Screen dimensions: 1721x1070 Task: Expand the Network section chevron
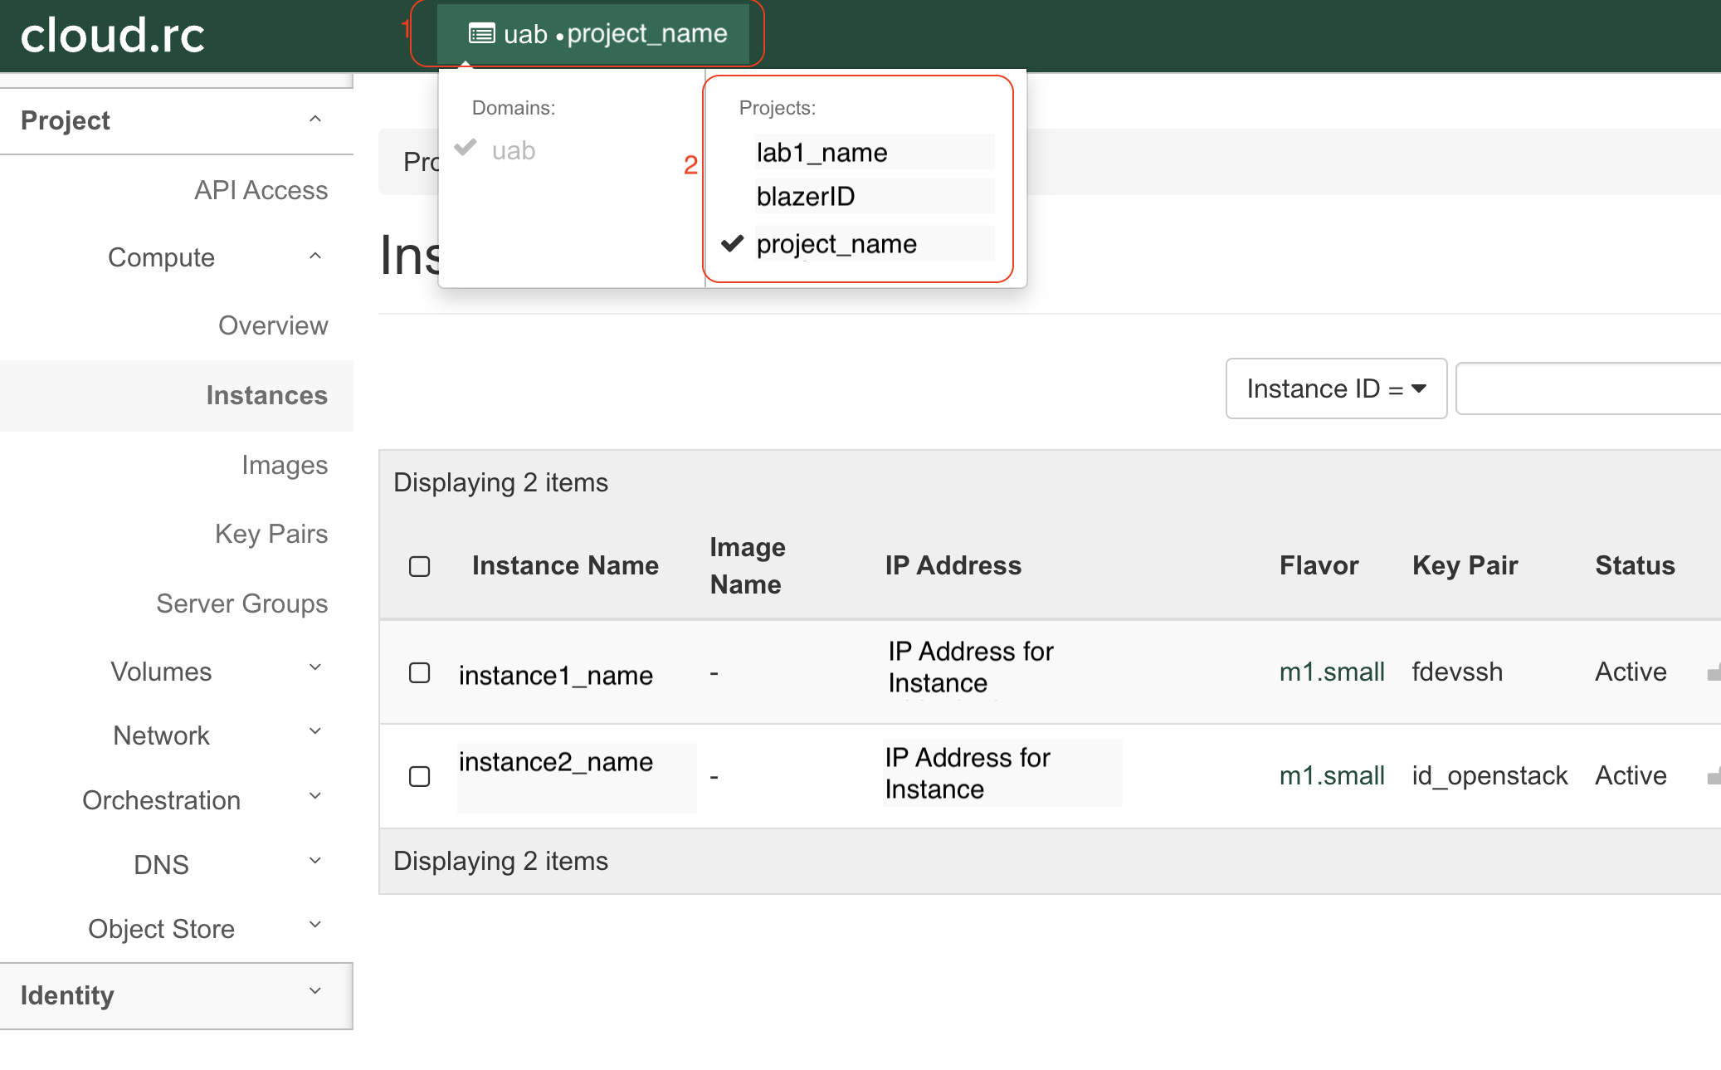314,732
